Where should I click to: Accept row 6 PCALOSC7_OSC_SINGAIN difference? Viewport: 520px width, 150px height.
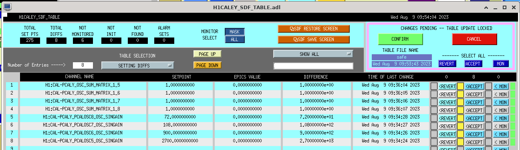pos(474,126)
